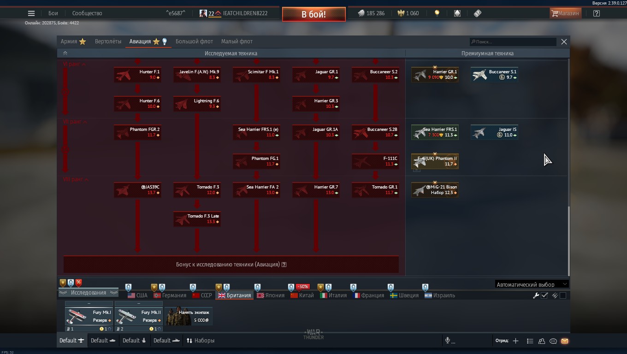The width and height of the screenshot is (627, 354).
Task: Click the Silver Lions balance 185 286
Action: coord(372,13)
